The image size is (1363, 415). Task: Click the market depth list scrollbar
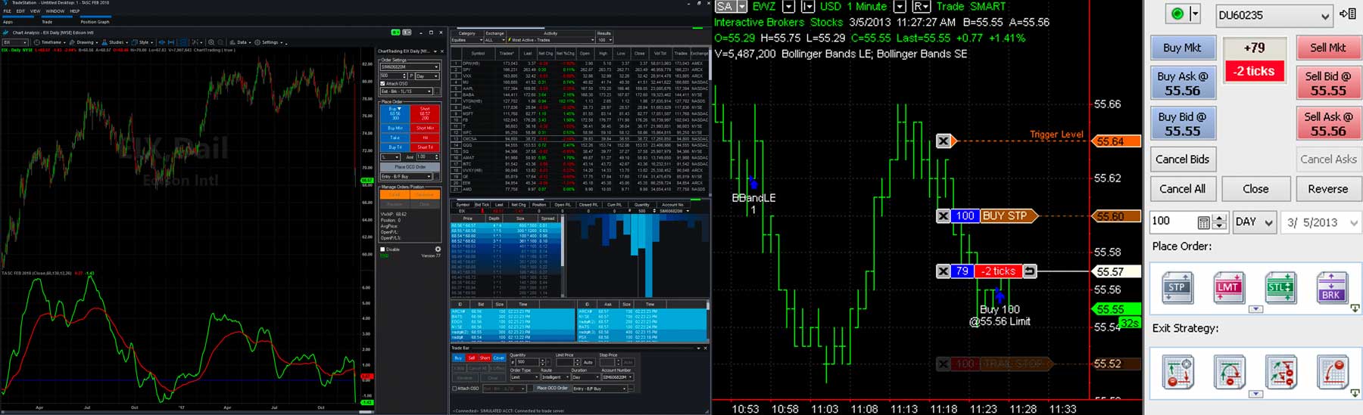[x=562, y=257]
